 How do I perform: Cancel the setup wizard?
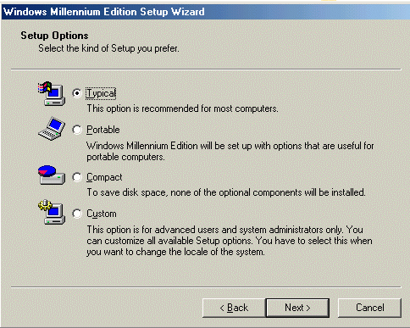coord(369,308)
